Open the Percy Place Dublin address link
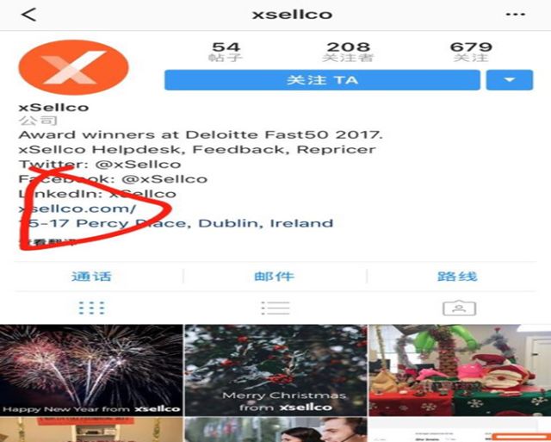The image size is (551, 442). point(176,224)
